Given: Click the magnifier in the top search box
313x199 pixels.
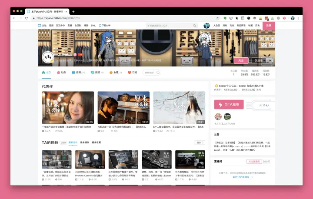Looking at the screenshot, I should (x=195, y=26).
